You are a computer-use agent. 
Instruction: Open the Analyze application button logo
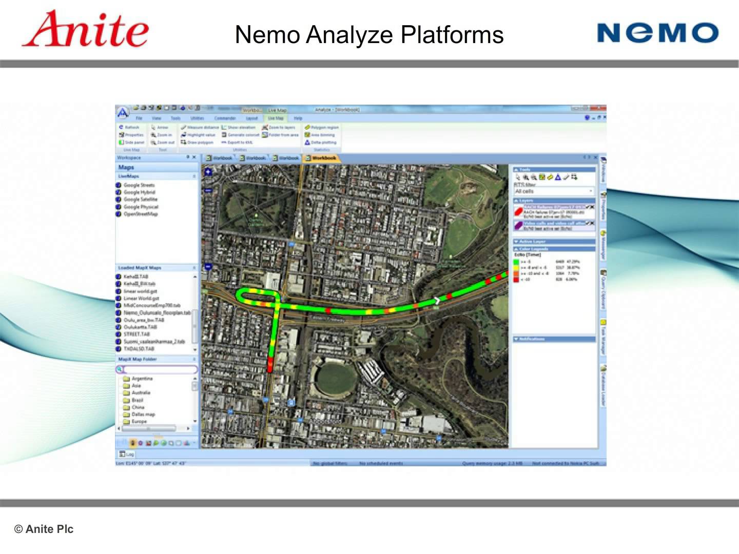pos(122,113)
